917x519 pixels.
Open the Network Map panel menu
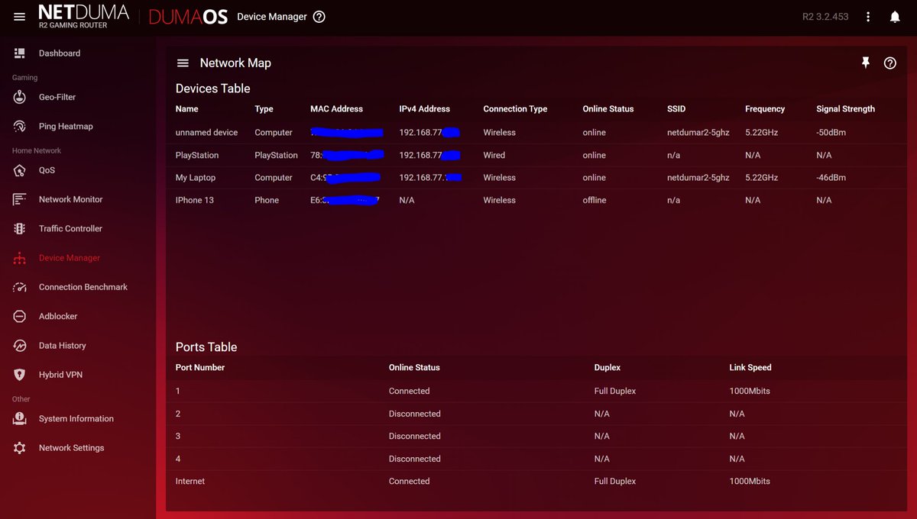(183, 63)
